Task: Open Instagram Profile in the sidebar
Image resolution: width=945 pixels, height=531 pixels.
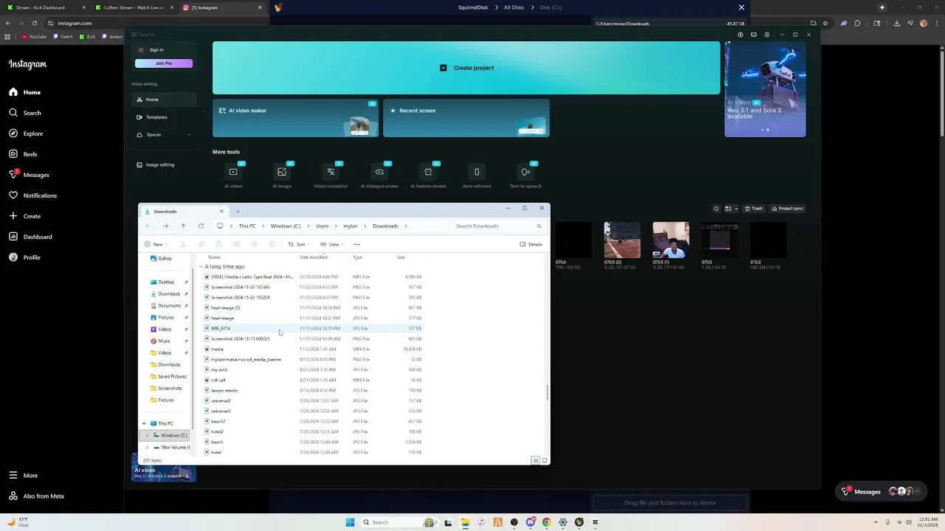Action: point(24,257)
